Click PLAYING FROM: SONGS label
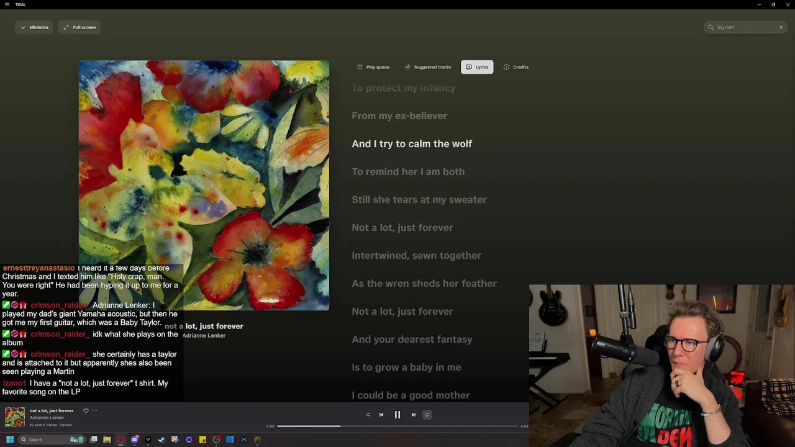 (51, 425)
